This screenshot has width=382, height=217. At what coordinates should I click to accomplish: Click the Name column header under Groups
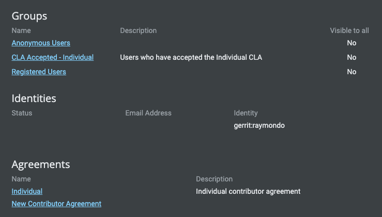coord(21,30)
